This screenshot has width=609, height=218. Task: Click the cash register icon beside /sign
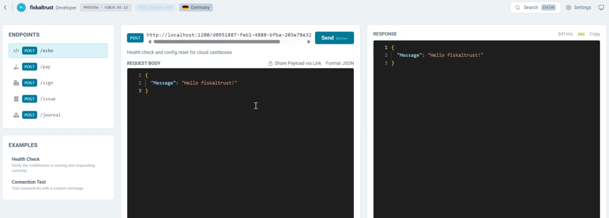pos(16,83)
